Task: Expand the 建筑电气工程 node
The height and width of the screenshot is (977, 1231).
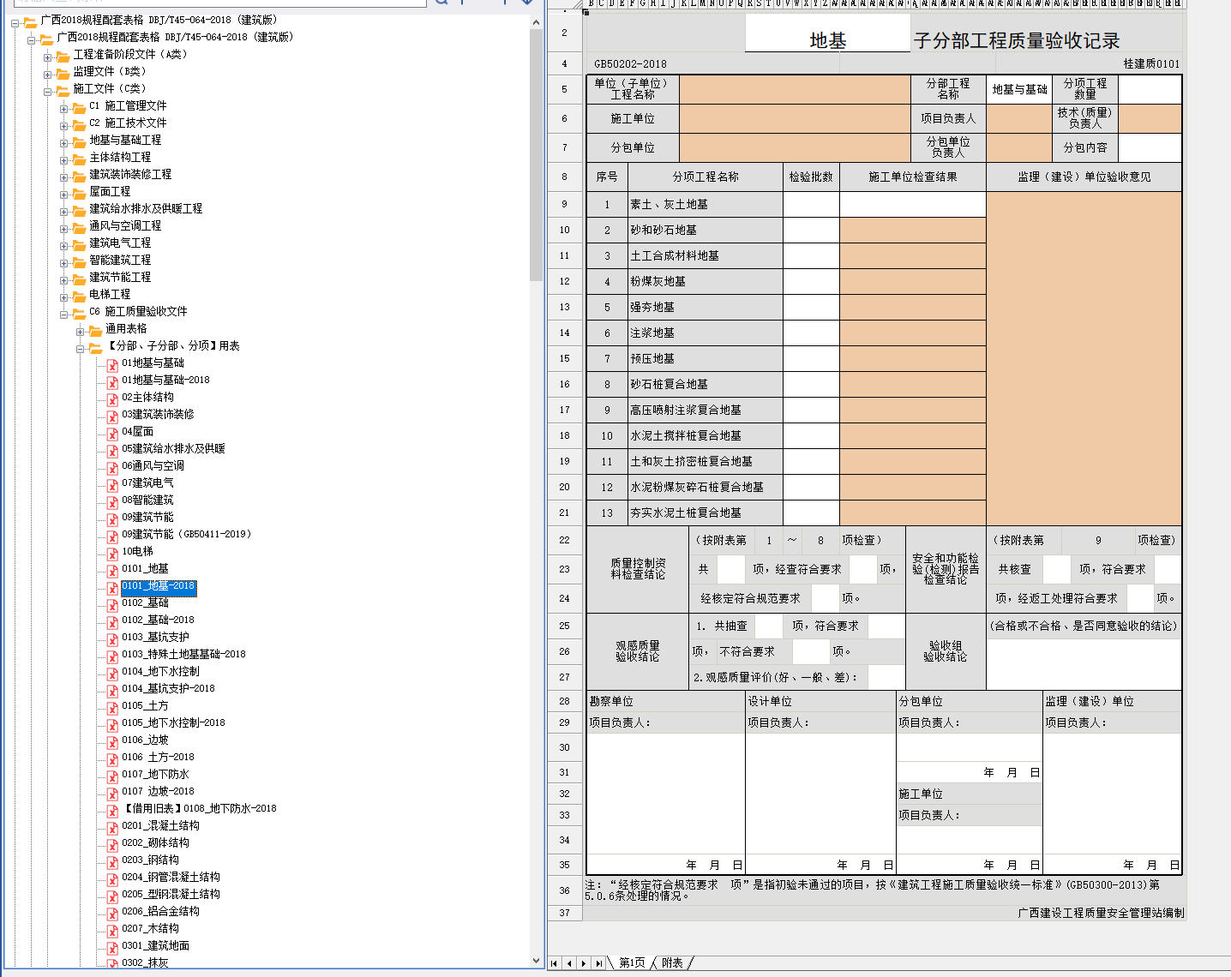Action: pyautogui.click(x=64, y=245)
